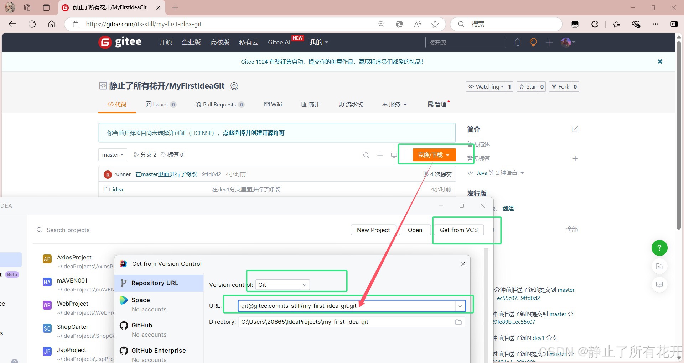684x363 pixels.
Task: Click the add file plus icon
Action: pyautogui.click(x=380, y=155)
